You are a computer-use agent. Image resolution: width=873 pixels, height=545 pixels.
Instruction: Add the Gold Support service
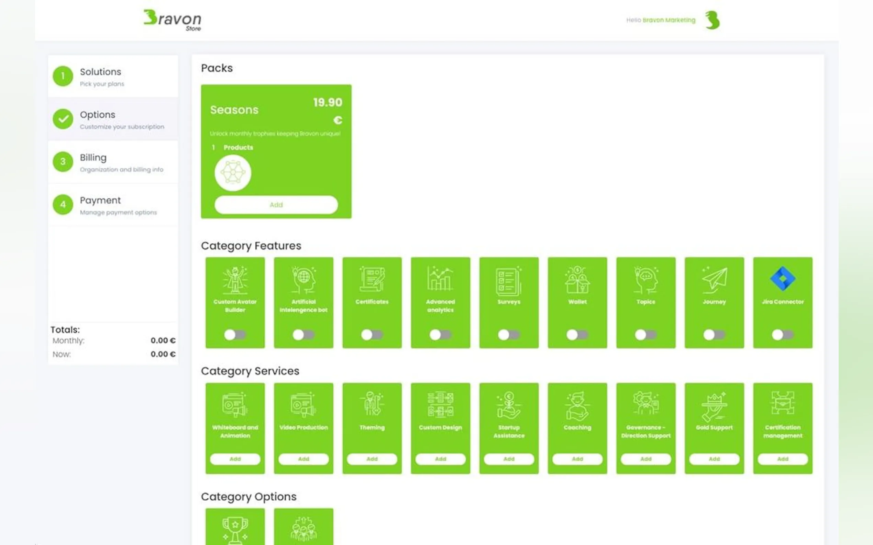tap(714, 459)
